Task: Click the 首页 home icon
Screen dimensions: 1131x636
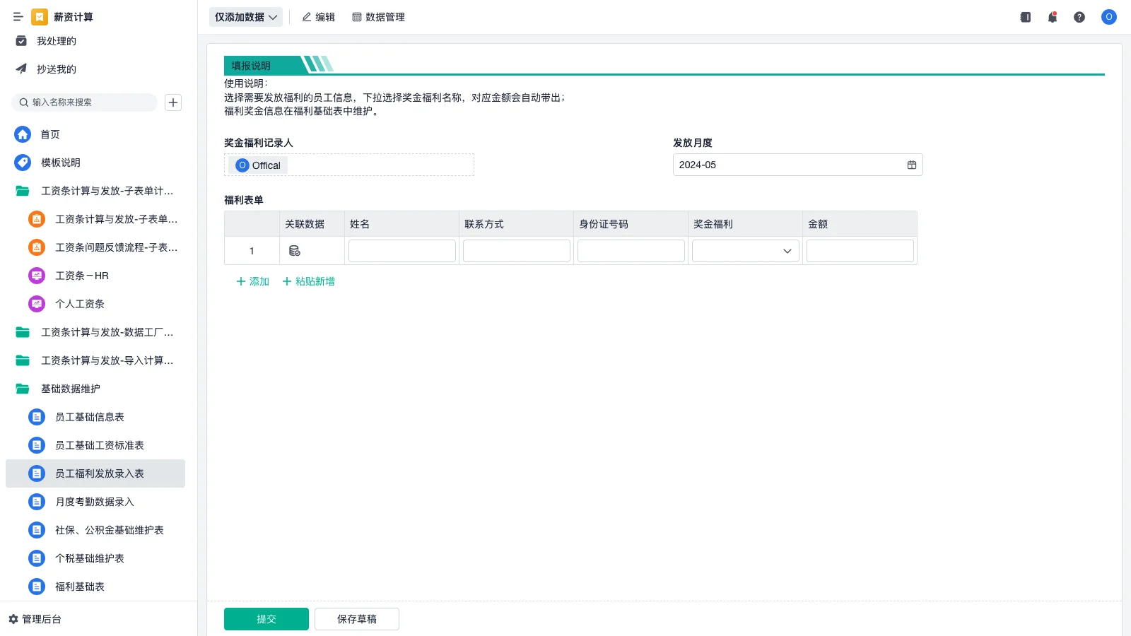Action: [23, 134]
